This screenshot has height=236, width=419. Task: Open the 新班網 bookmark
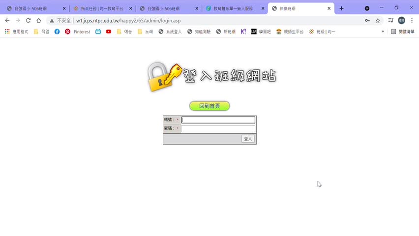pyautogui.click(x=226, y=31)
